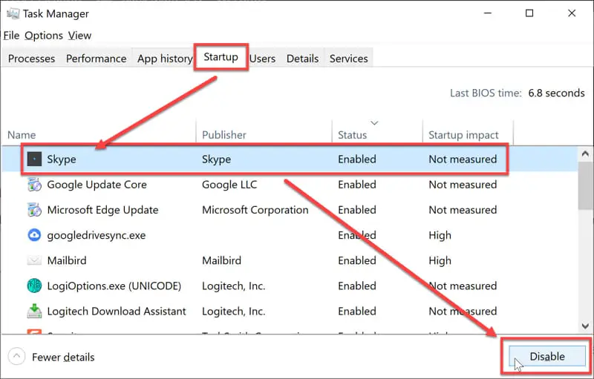Click Not measured in Google Update Core row
The image size is (594, 379).
463,185
